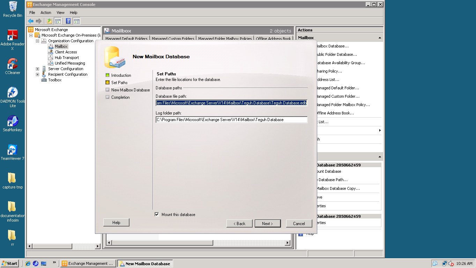Click the Organization Configuration node icon
The height and width of the screenshot is (268, 476).
tap(44, 41)
